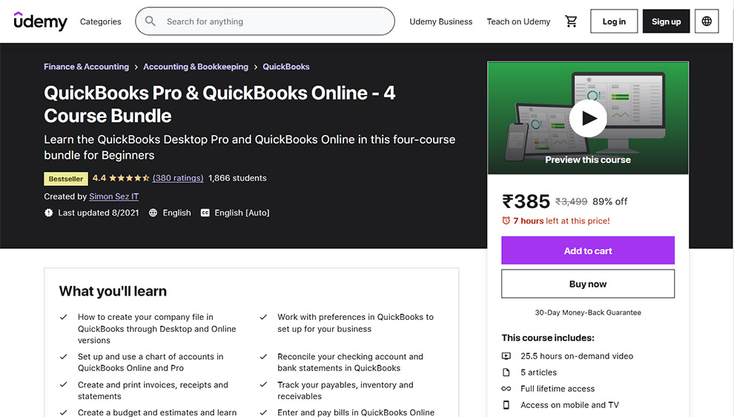734x417 pixels.
Task: Open the QuickBooks breadcrumb link
Action: click(286, 67)
